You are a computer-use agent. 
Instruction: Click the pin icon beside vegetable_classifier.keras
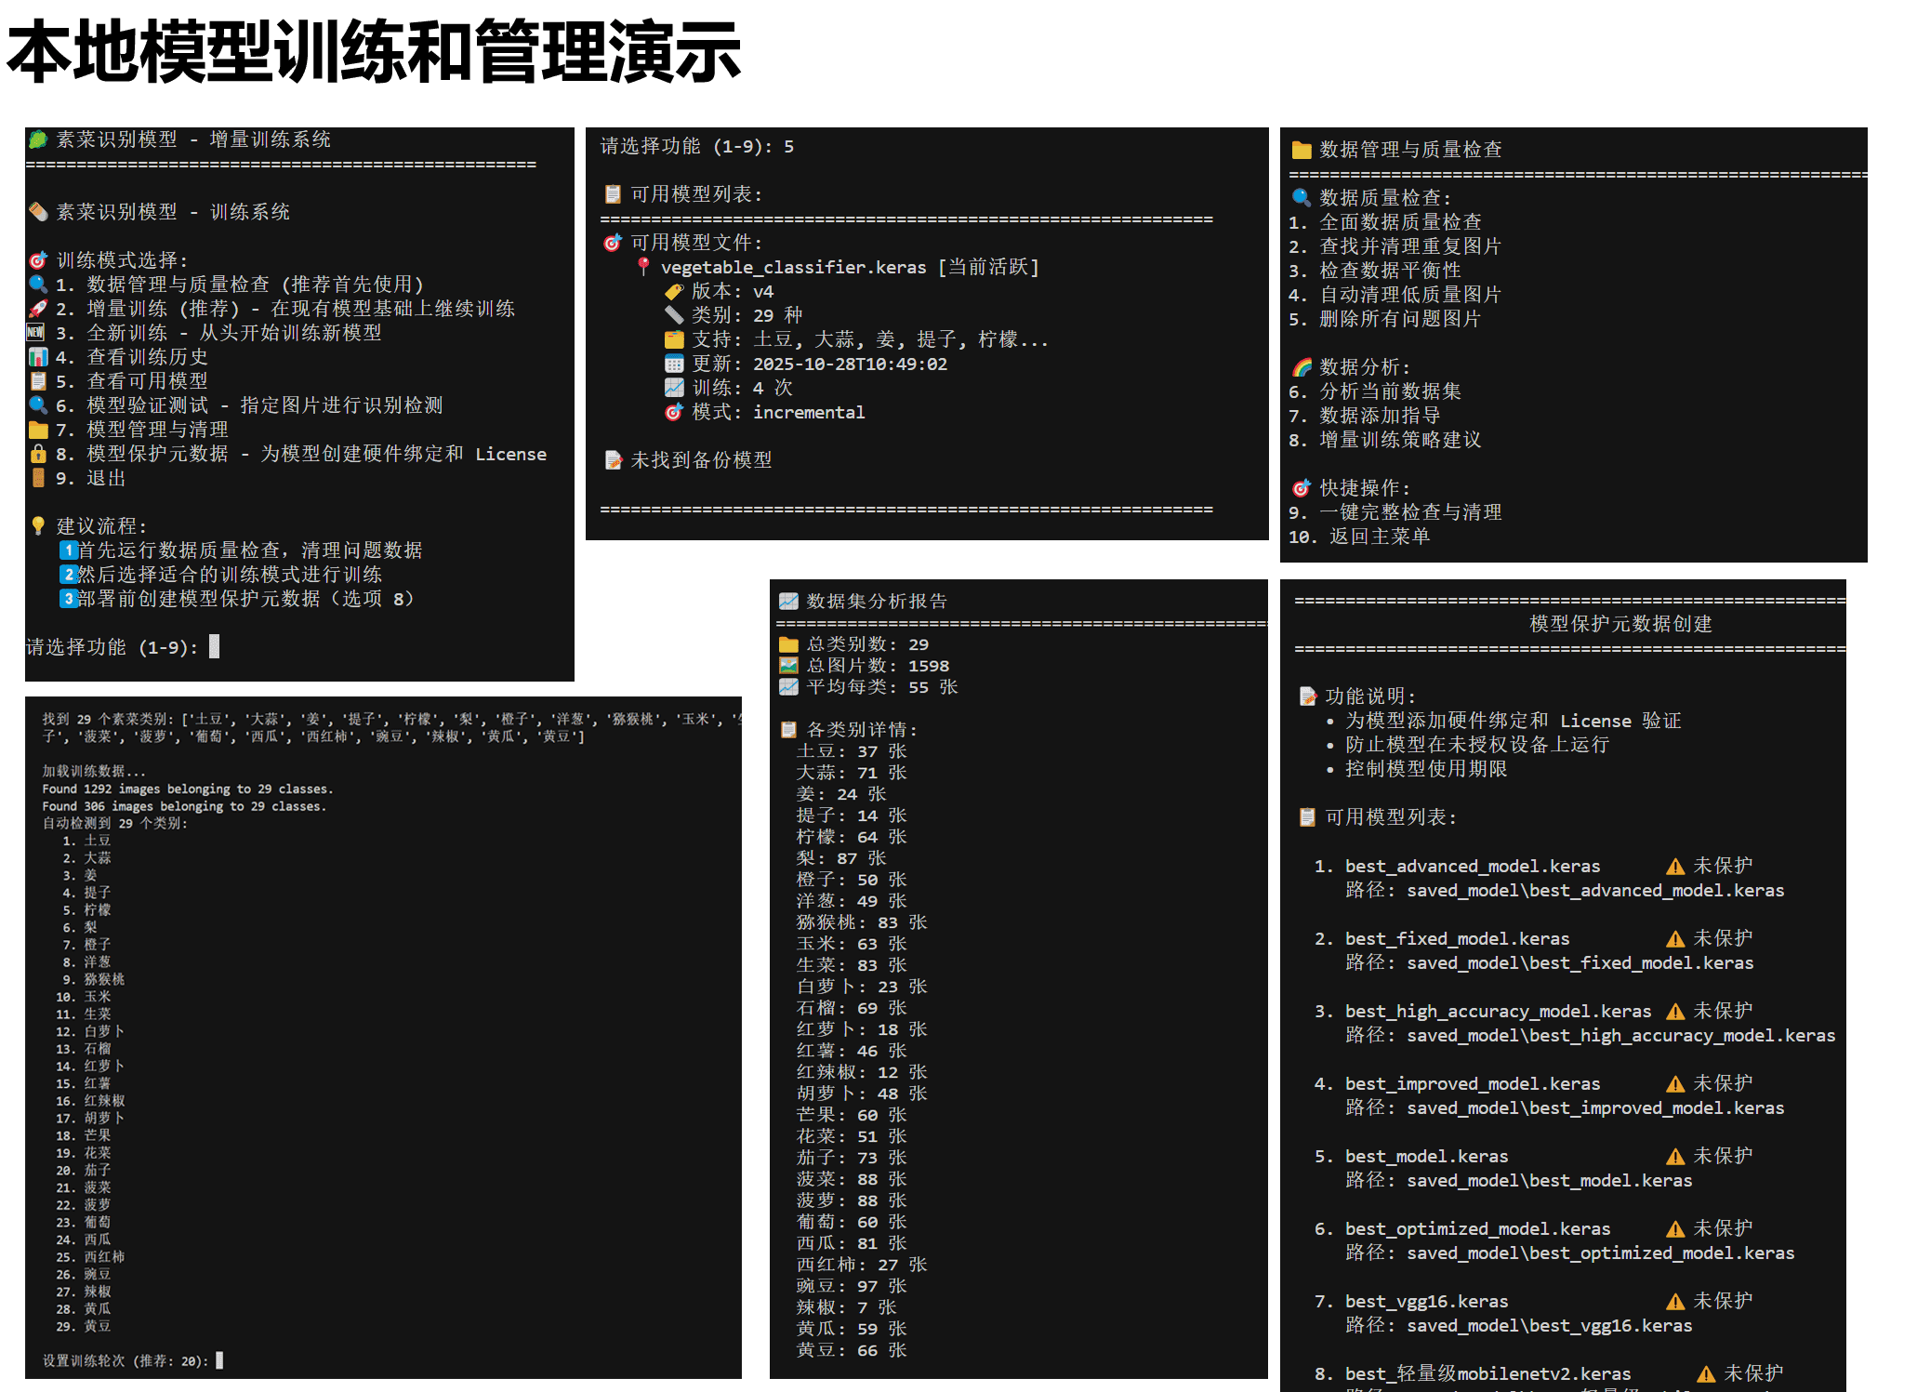click(x=642, y=267)
